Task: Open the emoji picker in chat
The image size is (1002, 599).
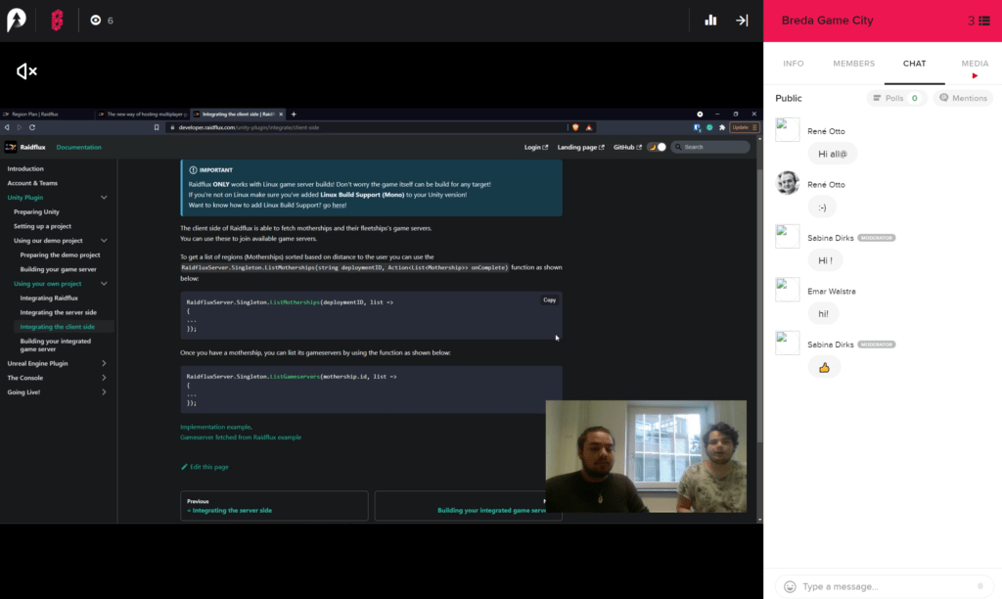Action: (x=790, y=586)
